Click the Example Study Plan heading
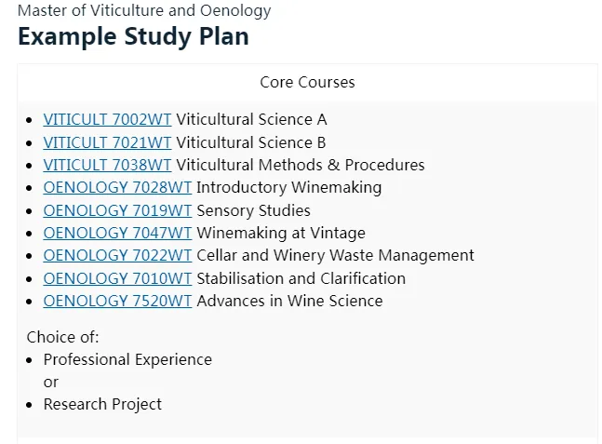602x444 pixels. click(x=133, y=37)
